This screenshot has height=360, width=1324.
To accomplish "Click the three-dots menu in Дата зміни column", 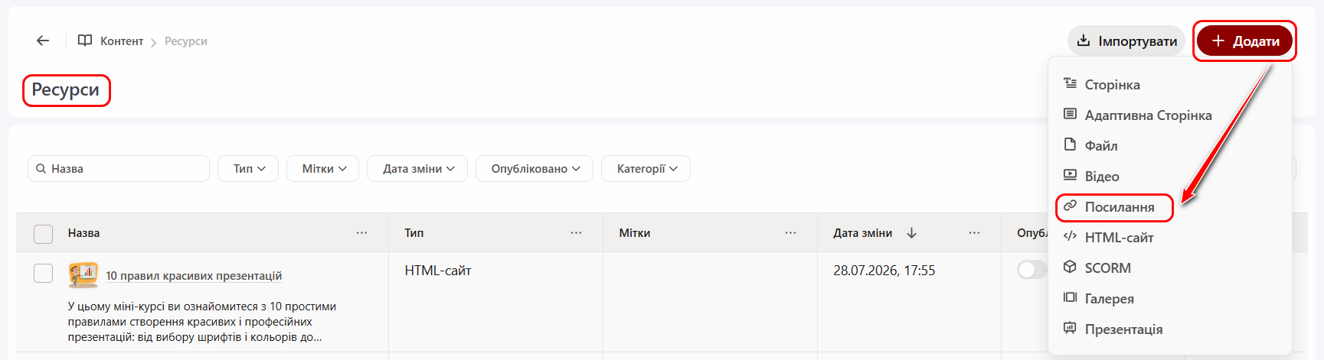I will [x=974, y=232].
